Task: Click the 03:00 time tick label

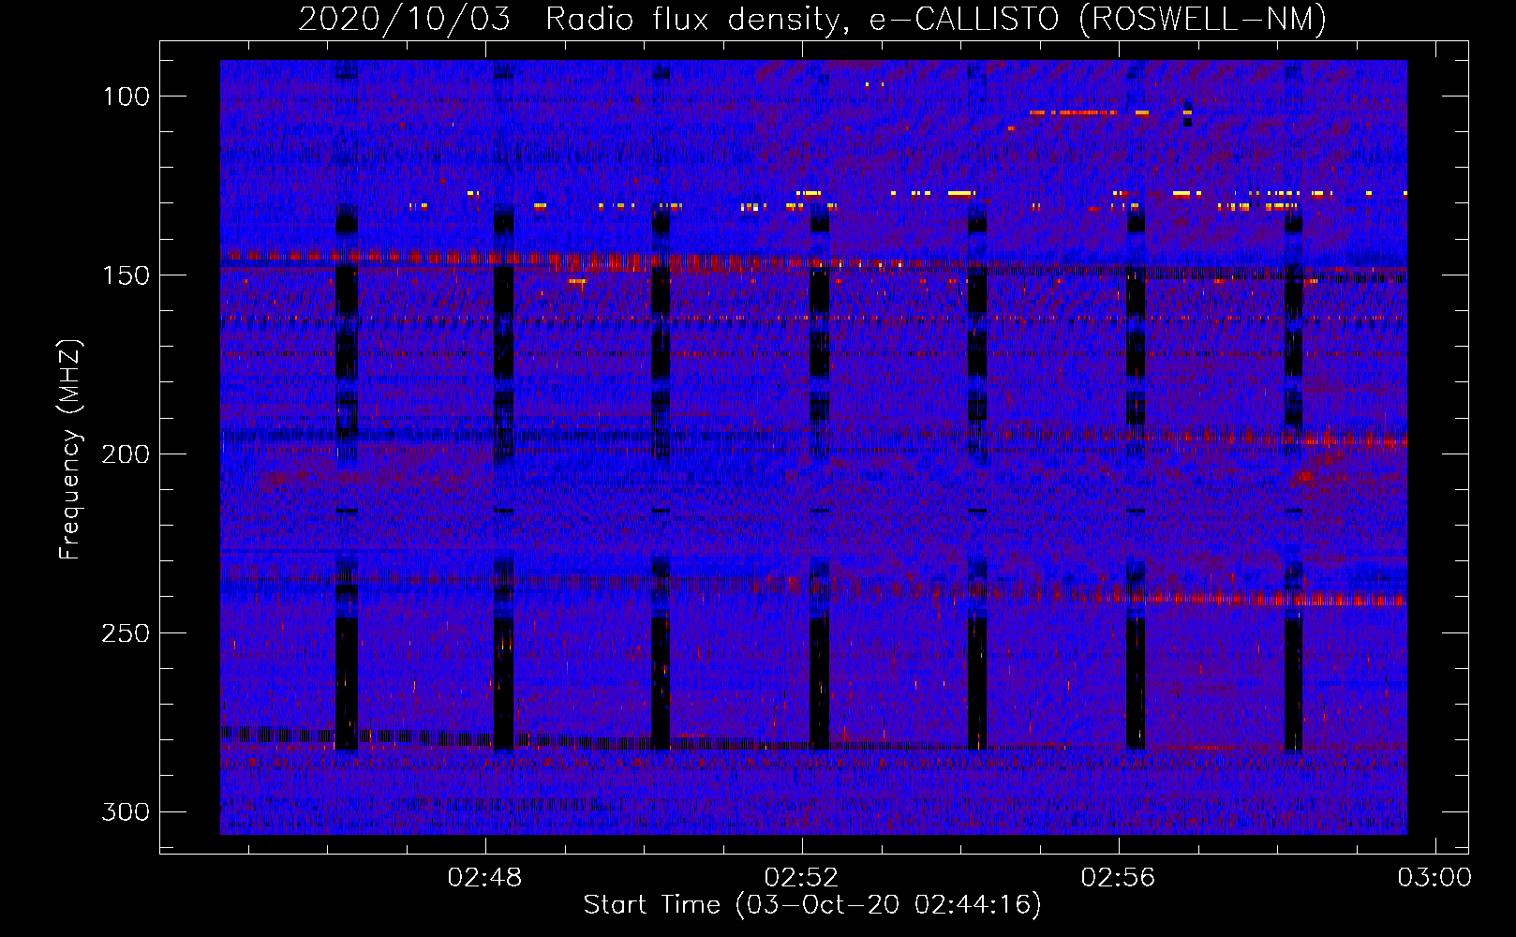Action: (x=1434, y=878)
